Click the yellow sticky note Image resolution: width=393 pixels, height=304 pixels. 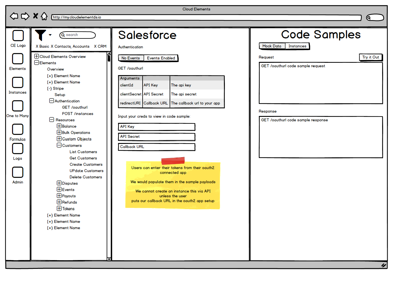click(x=173, y=184)
